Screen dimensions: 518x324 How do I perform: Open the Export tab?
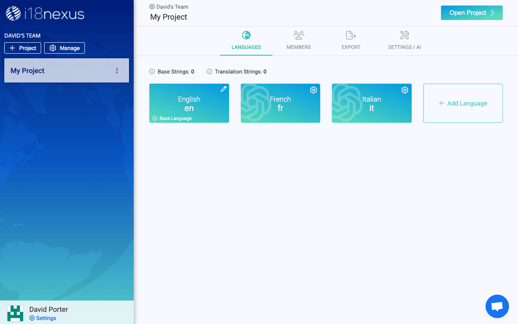[x=351, y=40]
